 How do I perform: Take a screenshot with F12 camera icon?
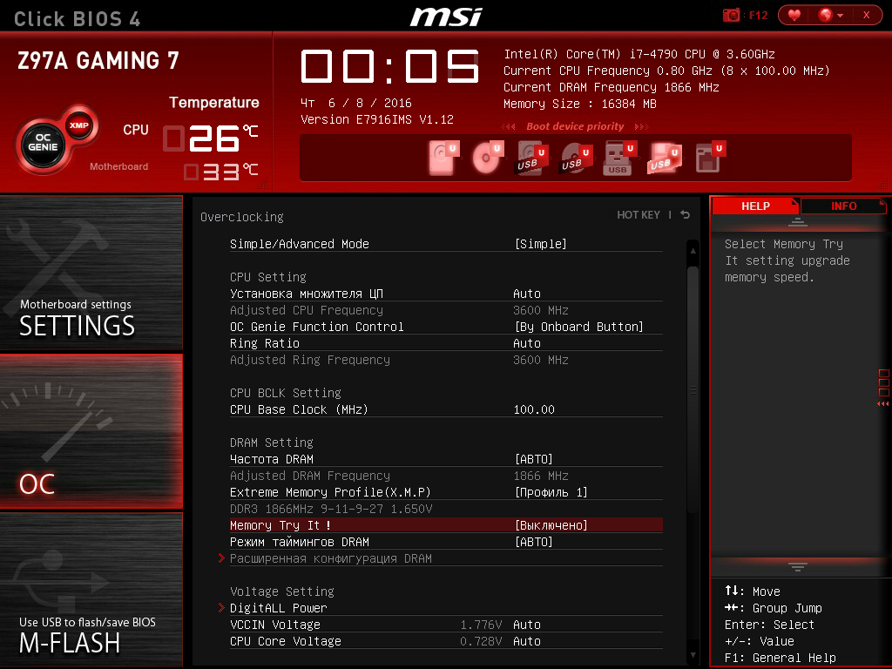[731, 16]
